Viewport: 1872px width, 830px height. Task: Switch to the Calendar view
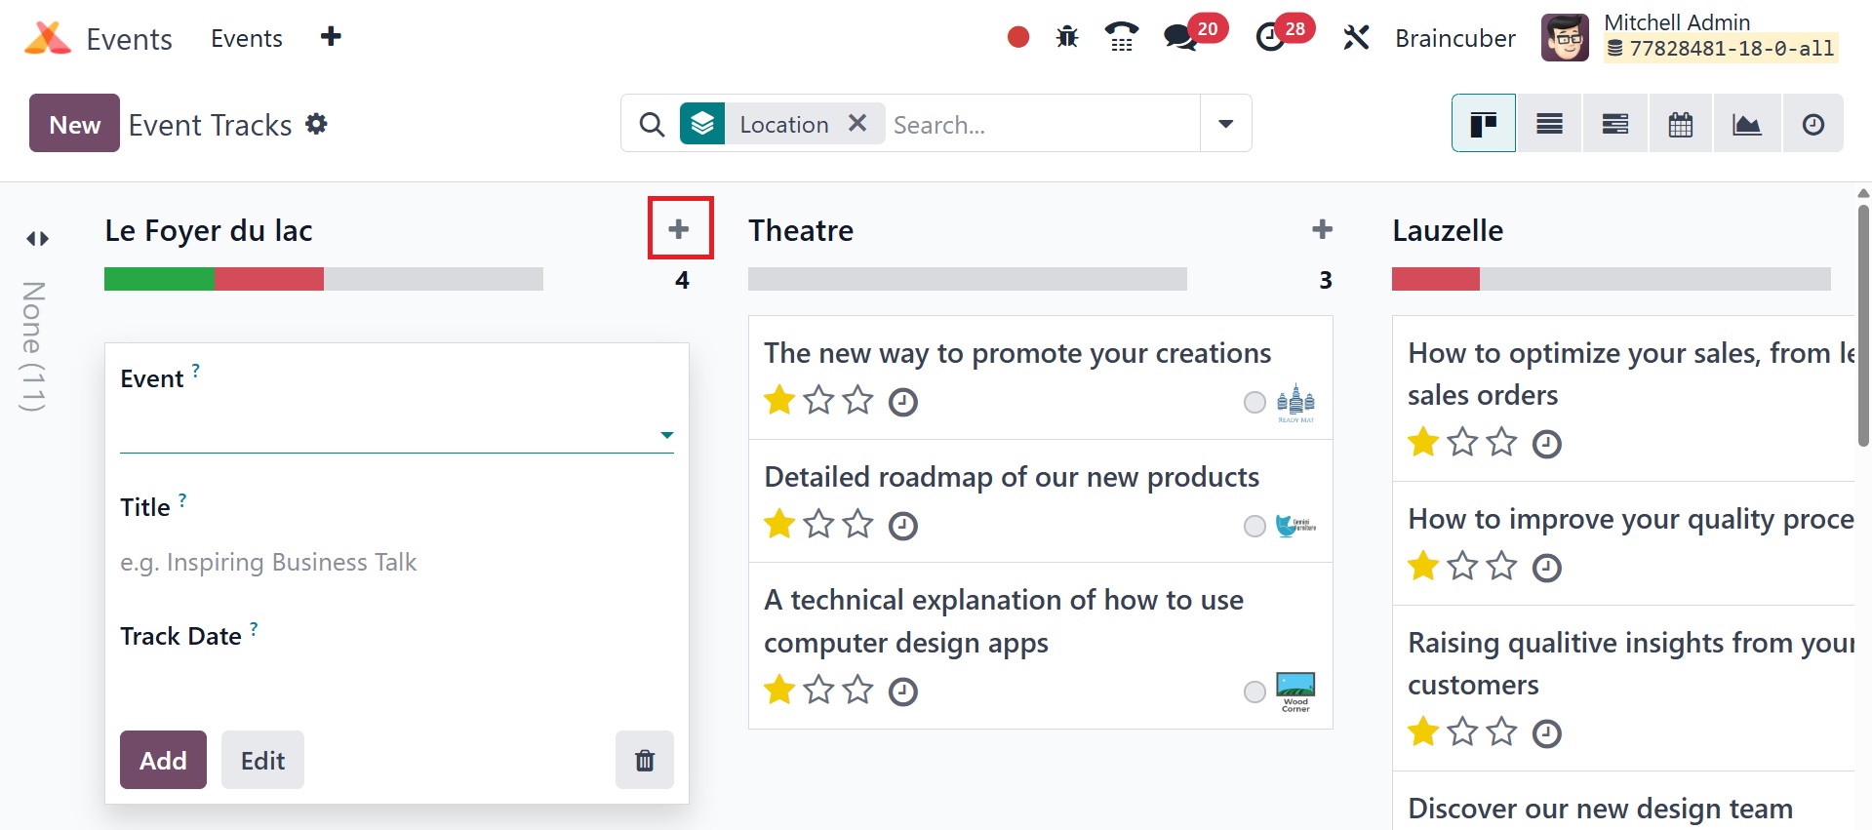[1680, 124]
